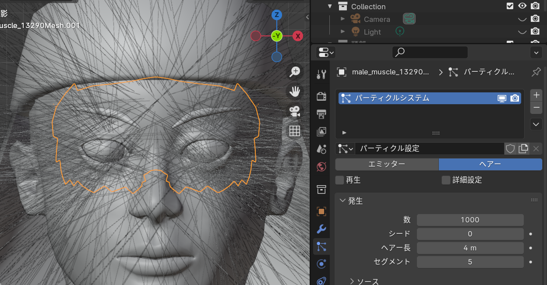The image size is (547, 285).
Task: Switch to the エミッター type tab
Action: [387, 164]
